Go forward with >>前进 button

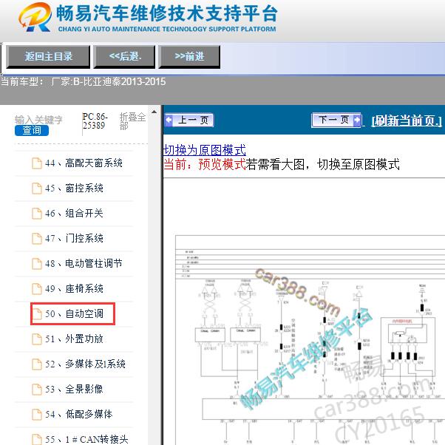[x=189, y=56]
